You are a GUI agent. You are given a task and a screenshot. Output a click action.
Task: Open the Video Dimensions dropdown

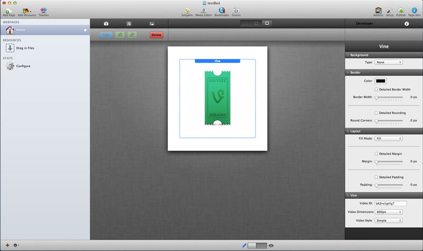point(389,212)
